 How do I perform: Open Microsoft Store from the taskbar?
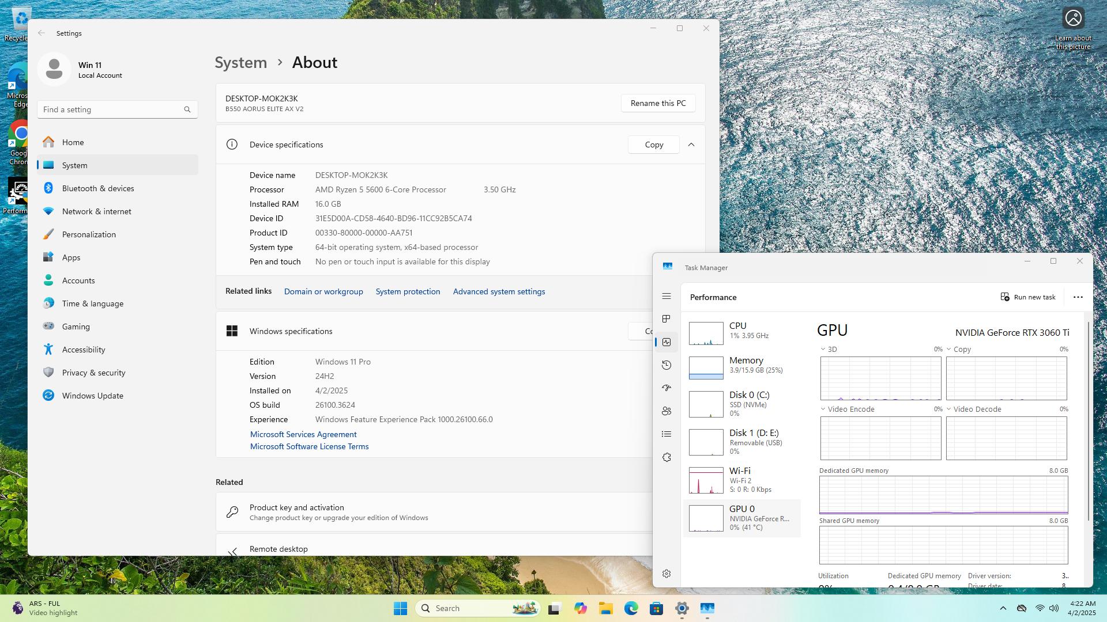click(656, 608)
